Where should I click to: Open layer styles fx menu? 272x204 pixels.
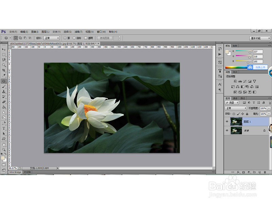coord(238,172)
